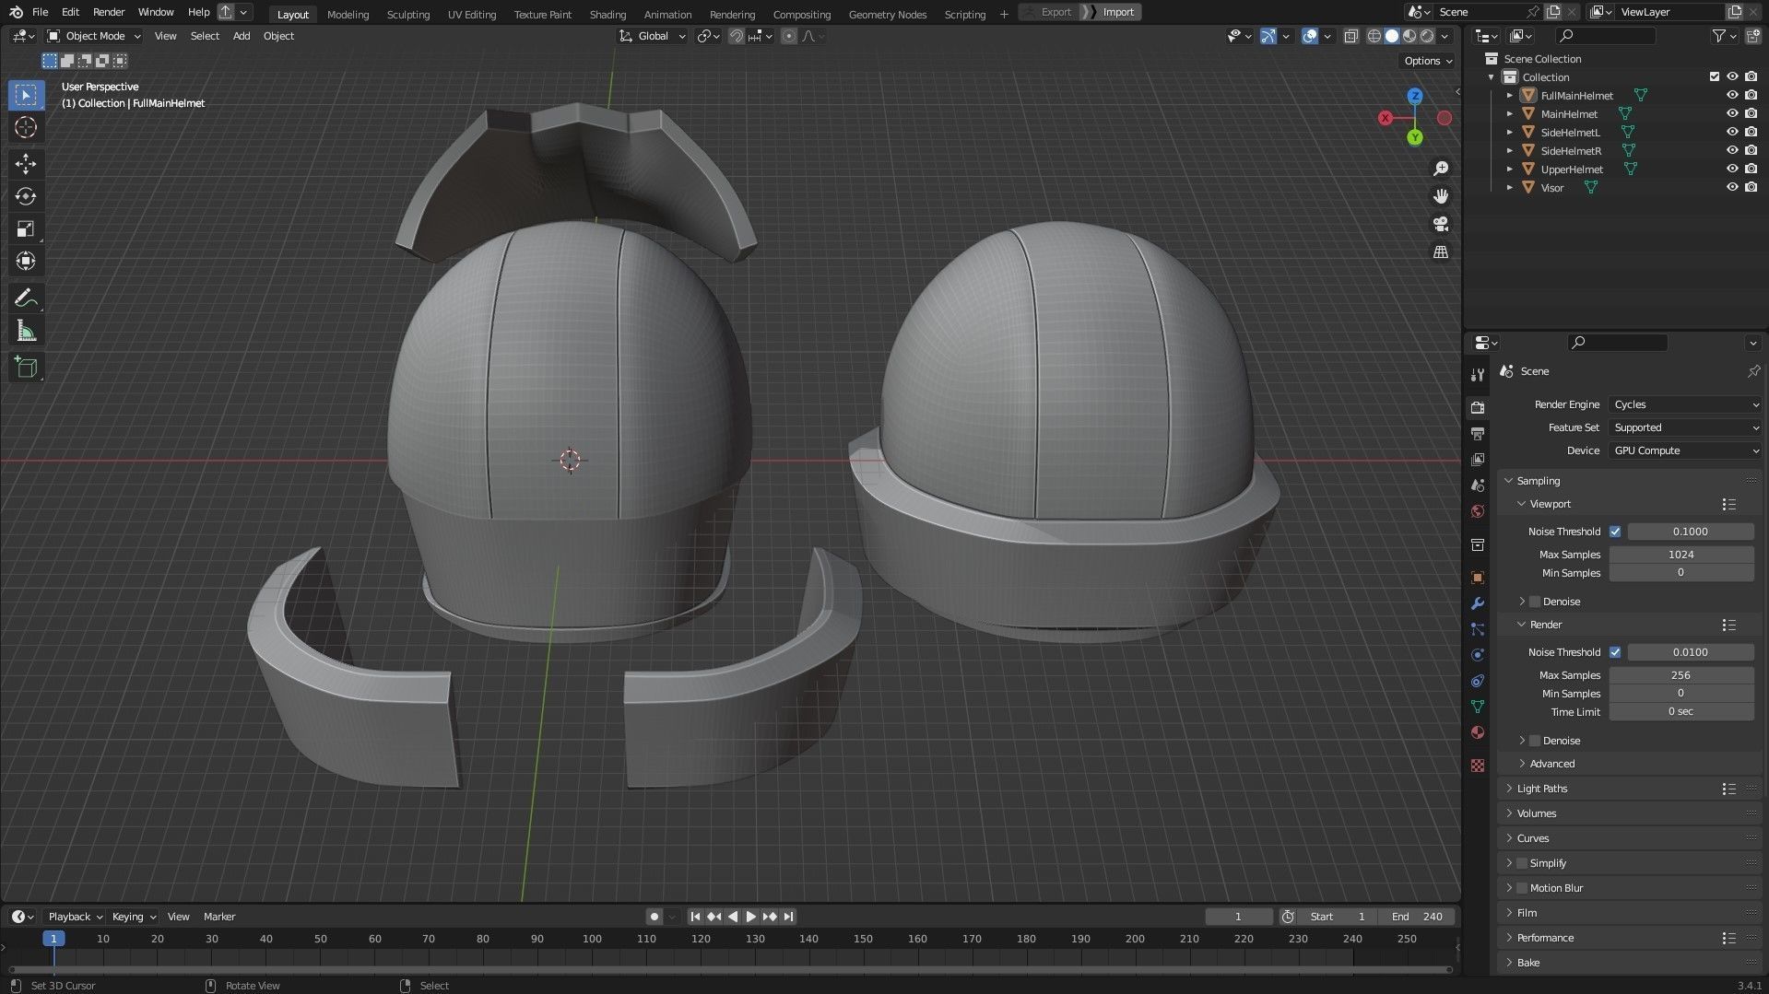Expand the Performance panel
Viewport: 1769px width, 994px height.
coord(1545,938)
